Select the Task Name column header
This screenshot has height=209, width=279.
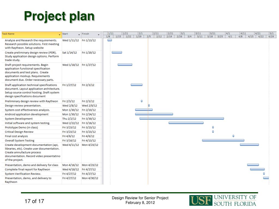(x=32, y=35)
